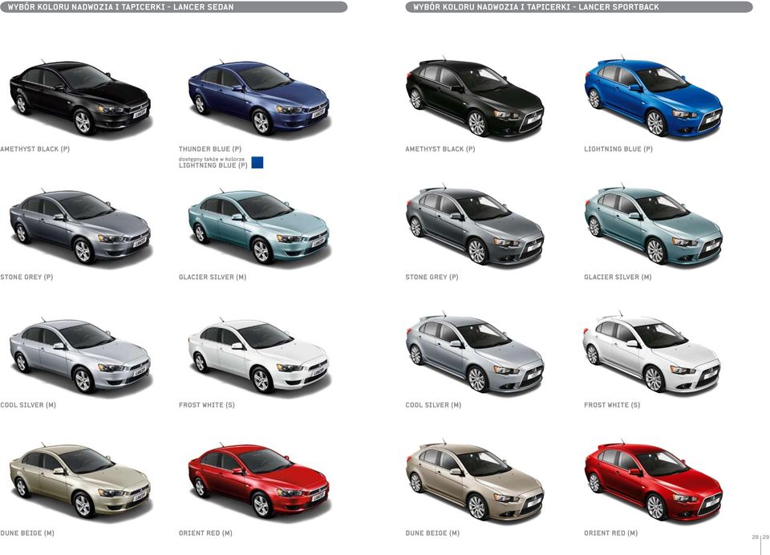Select the Cool Silver sedan image

click(80, 355)
